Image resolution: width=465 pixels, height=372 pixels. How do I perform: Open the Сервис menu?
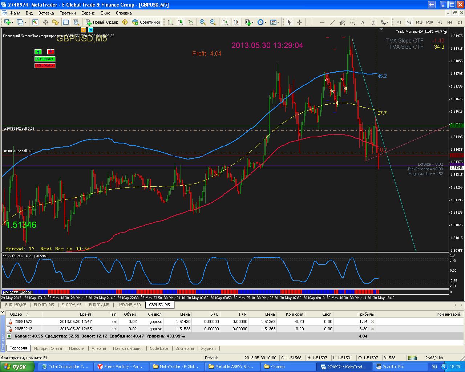coord(88,13)
